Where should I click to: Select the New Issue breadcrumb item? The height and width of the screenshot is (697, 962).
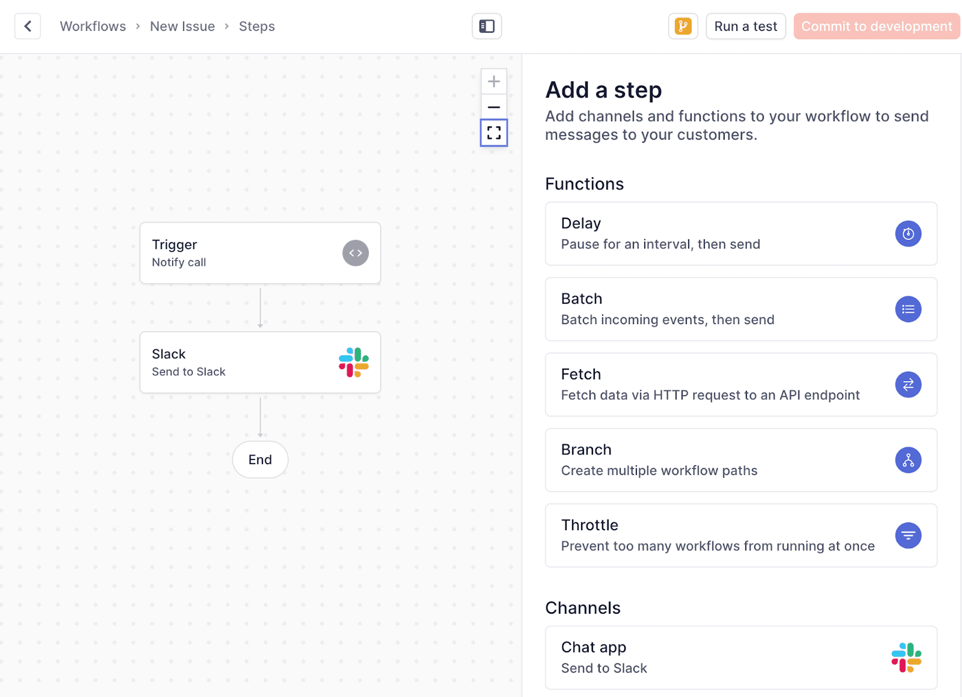pyautogui.click(x=183, y=25)
